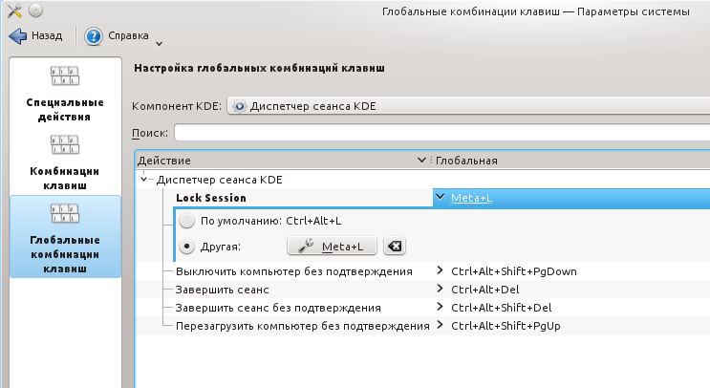Click into the search input field
Viewport: 710px width, 388px height.
tap(441, 133)
